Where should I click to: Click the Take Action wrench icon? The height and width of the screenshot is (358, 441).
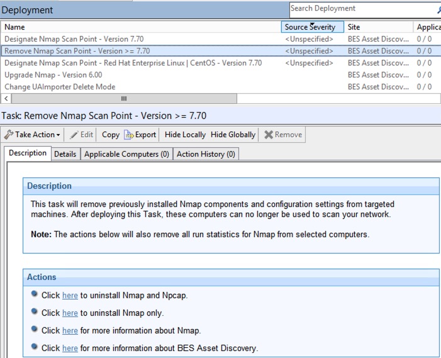click(8, 135)
